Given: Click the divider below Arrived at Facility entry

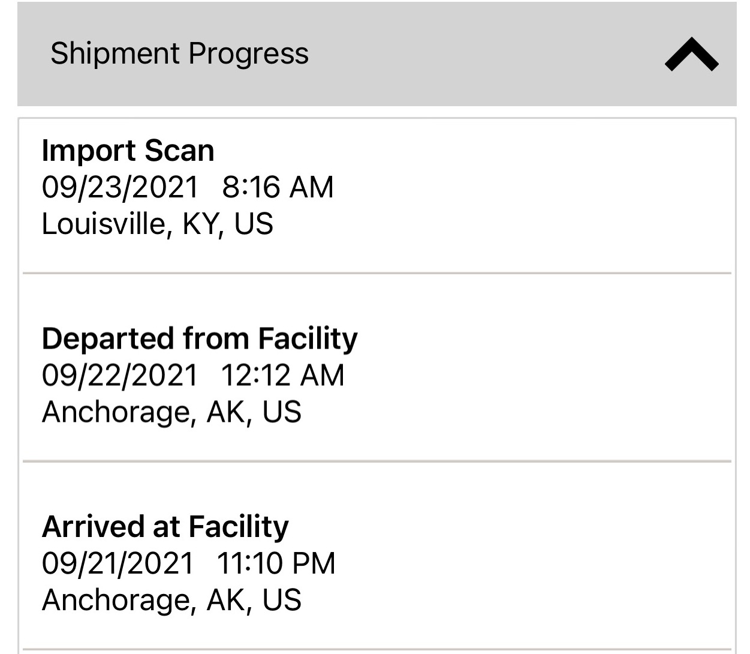Looking at the screenshot, I should (x=376, y=649).
